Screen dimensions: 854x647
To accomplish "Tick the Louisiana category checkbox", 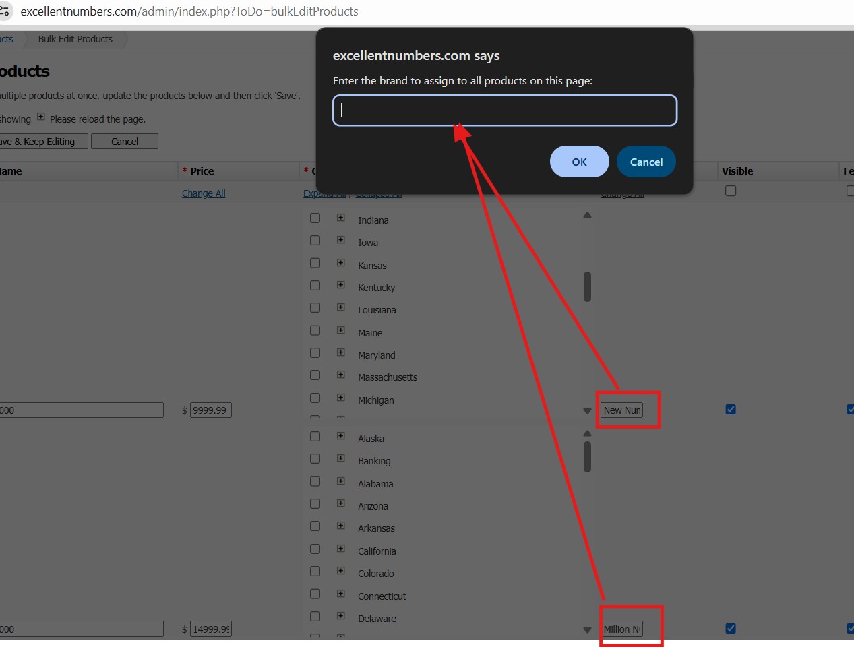I will (x=315, y=308).
